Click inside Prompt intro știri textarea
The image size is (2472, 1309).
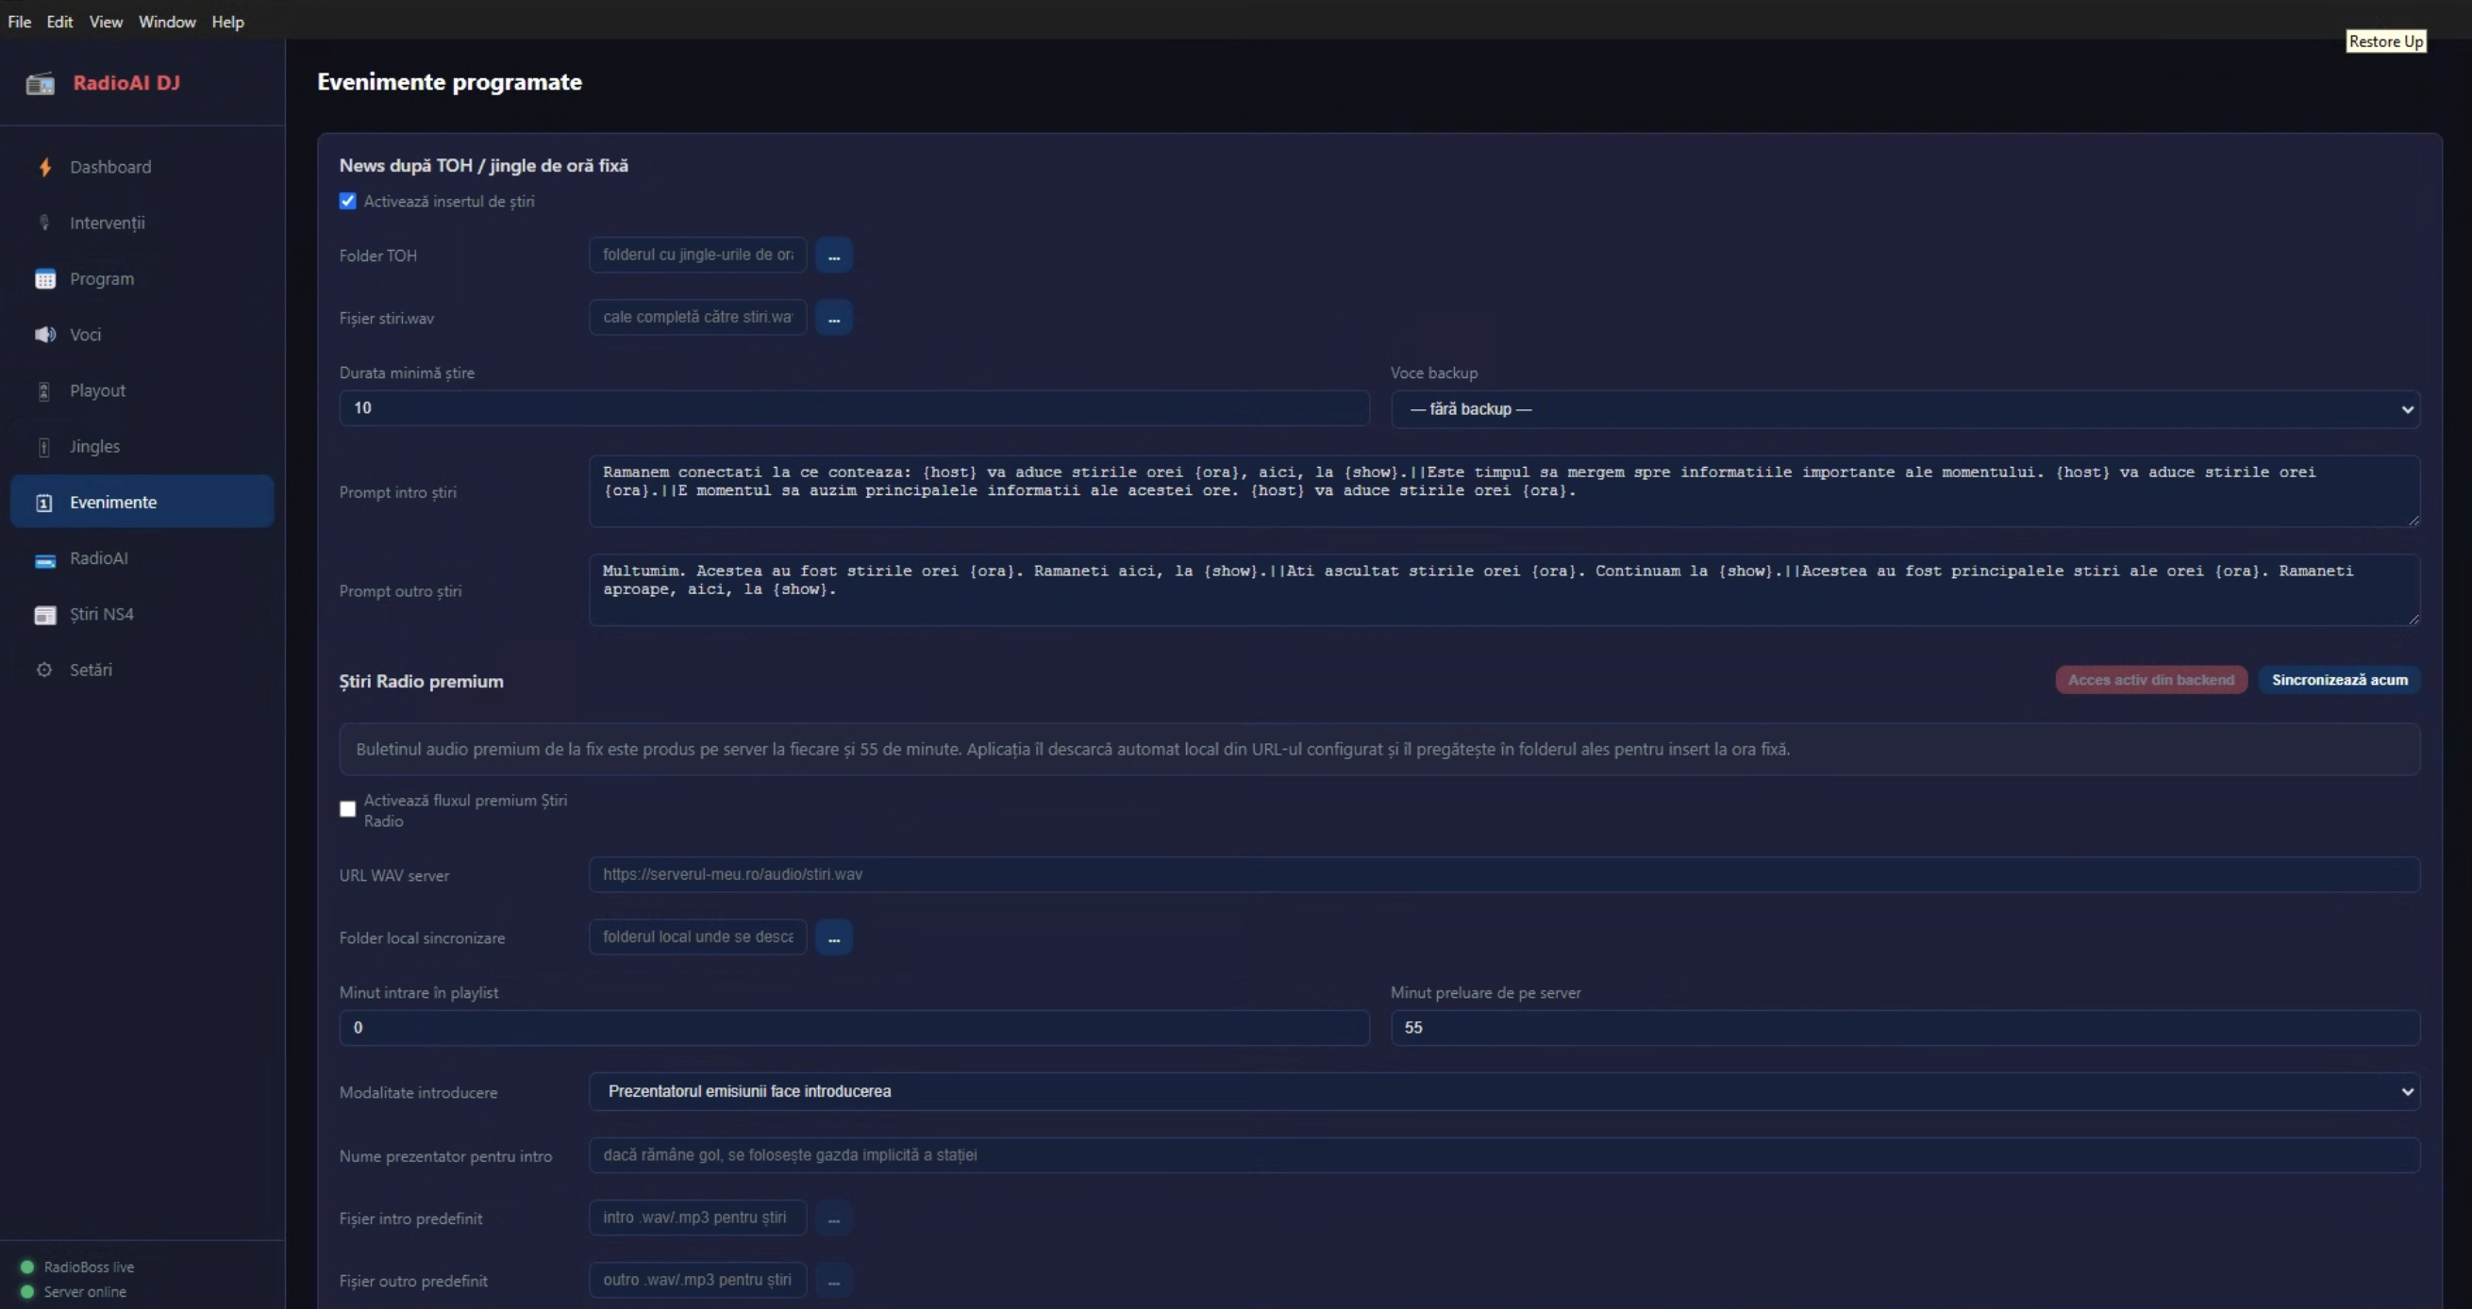(x=1504, y=491)
